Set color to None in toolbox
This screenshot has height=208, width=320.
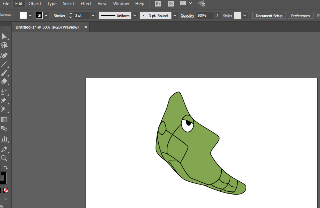[x=6, y=190]
